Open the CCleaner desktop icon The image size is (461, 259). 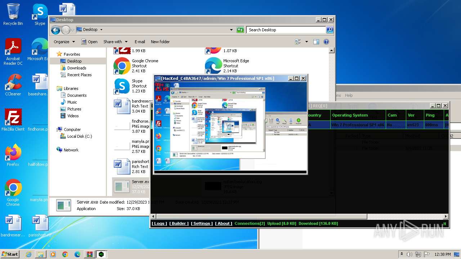(13, 85)
